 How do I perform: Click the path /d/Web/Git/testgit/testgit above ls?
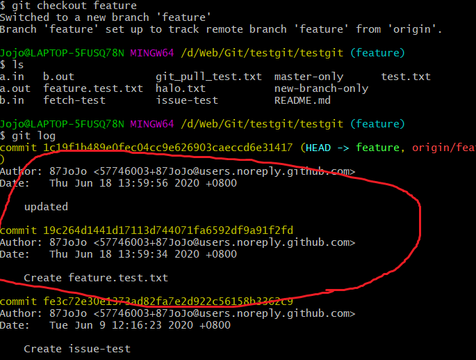tap(262, 53)
